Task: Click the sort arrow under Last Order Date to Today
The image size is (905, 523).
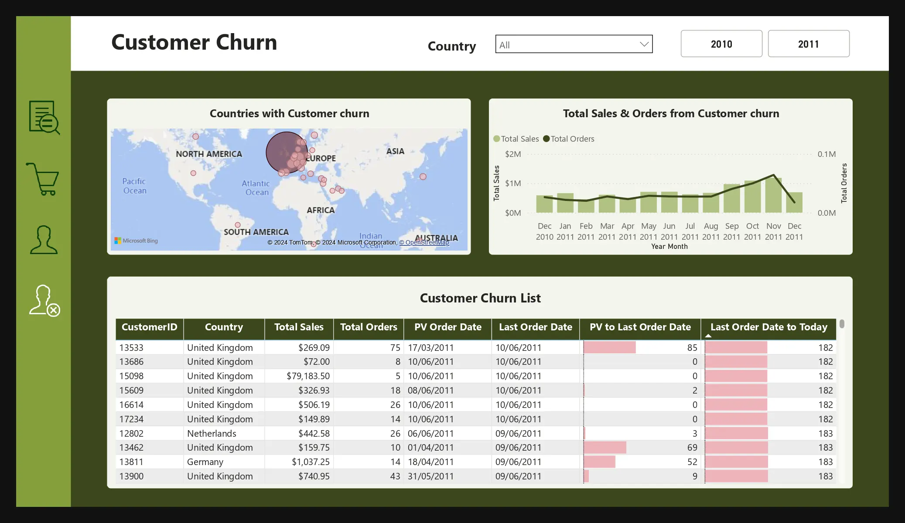Action: [x=708, y=336]
